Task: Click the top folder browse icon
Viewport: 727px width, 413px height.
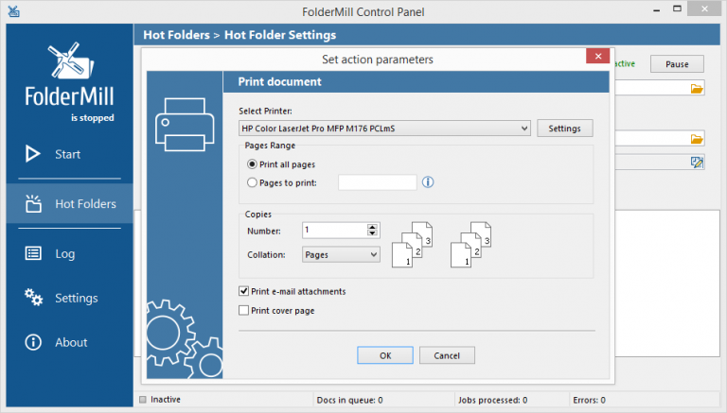Action: click(697, 89)
